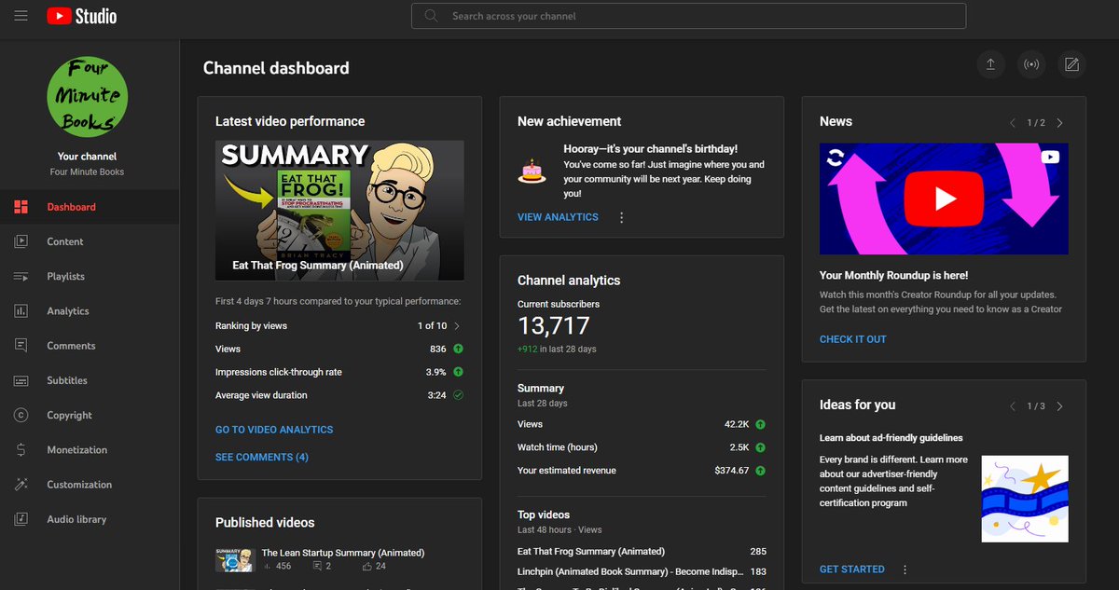Click the green arrow beside Watch time 2.5K
Viewport: 1119px width, 590px height.
760,447
